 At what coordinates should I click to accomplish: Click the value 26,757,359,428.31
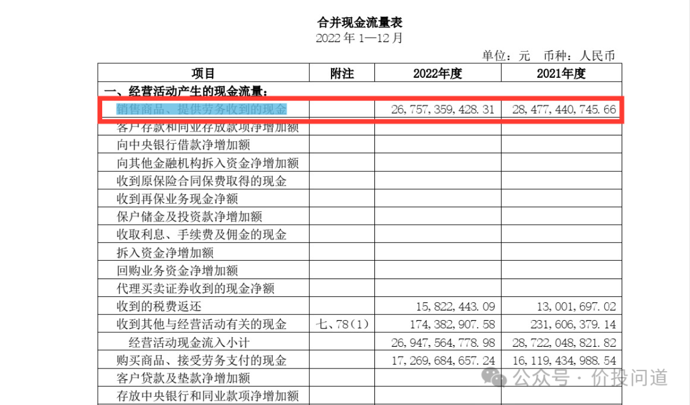tap(443, 109)
